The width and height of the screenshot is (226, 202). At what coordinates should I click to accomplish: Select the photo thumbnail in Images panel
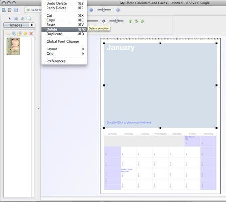(x=13, y=46)
